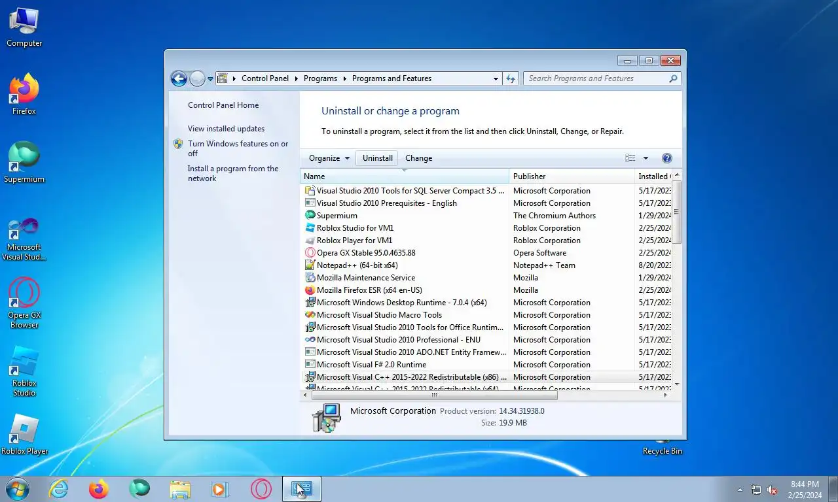The image size is (838, 502).
Task: Click the Supermium program icon in list
Action: point(310,215)
